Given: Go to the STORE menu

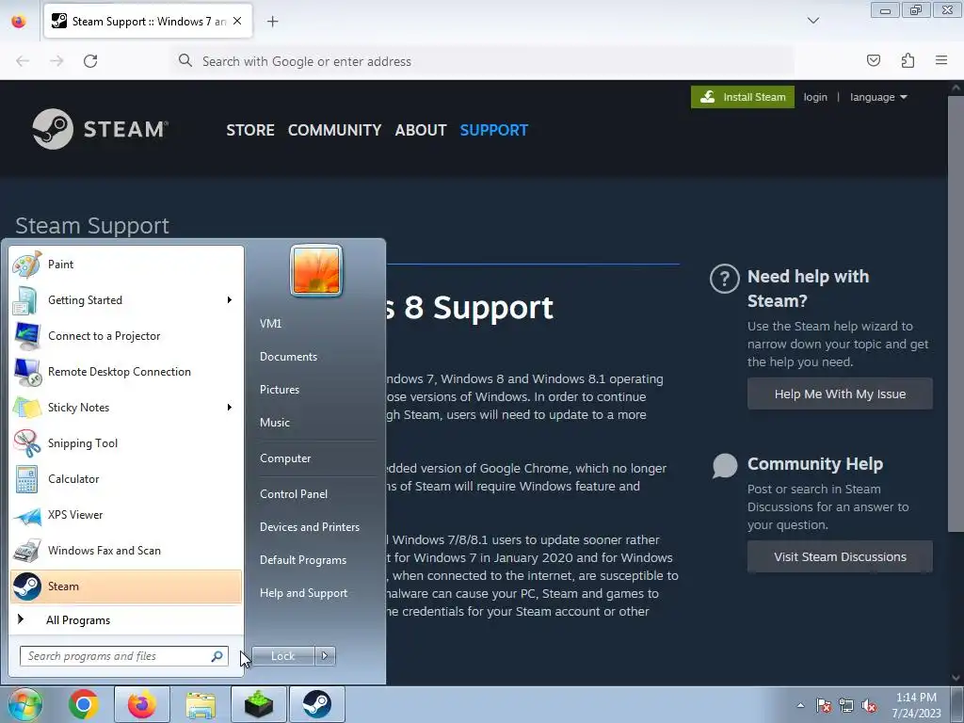Looking at the screenshot, I should [x=250, y=130].
